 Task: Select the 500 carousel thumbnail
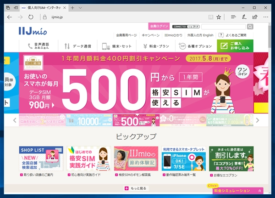pos(136,120)
